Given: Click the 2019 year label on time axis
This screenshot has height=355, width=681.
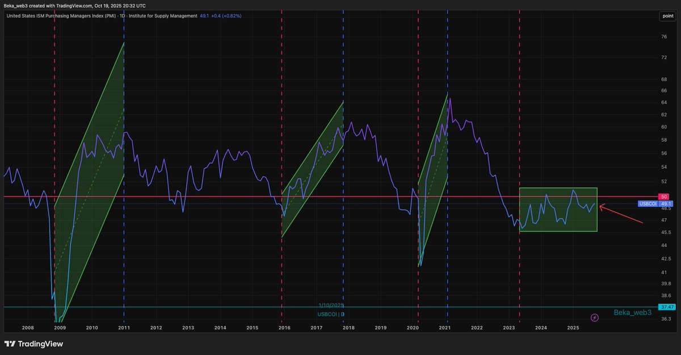Looking at the screenshot, I should click(381, 328).
